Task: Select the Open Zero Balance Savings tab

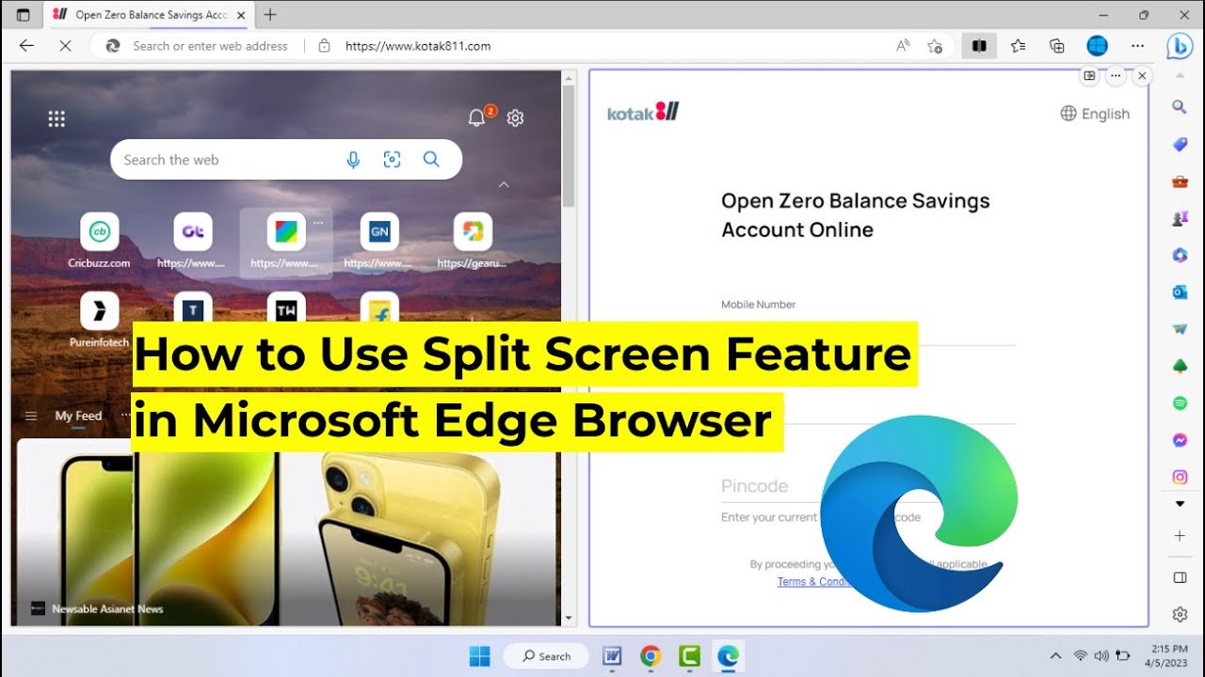Action: (x=151, y=15)
